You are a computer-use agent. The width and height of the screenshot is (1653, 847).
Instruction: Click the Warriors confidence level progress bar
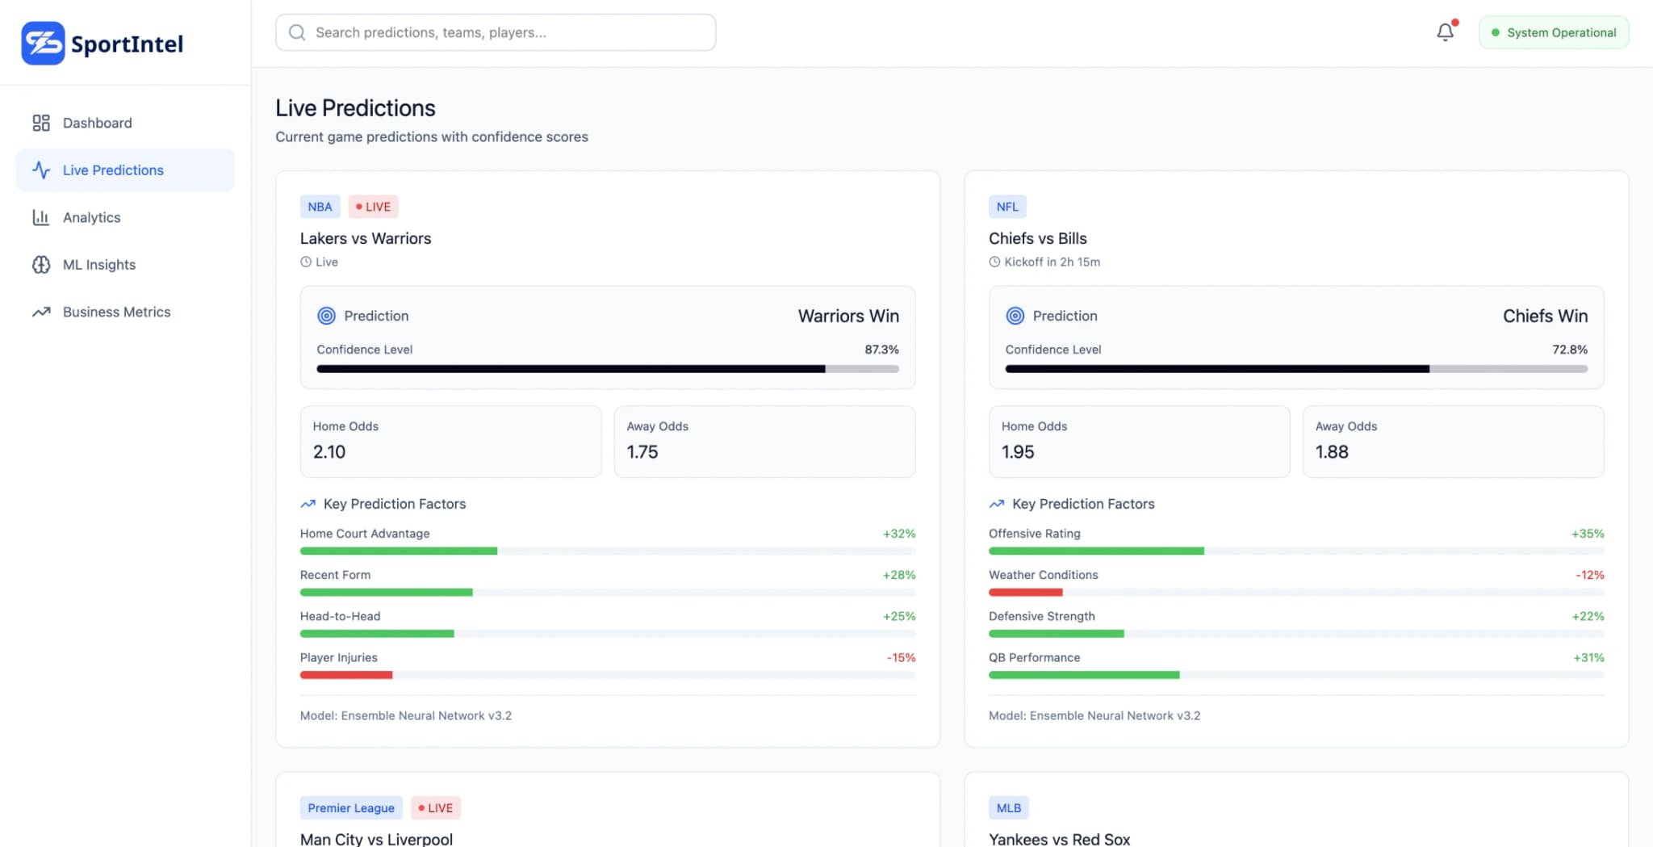coord(608,369)
